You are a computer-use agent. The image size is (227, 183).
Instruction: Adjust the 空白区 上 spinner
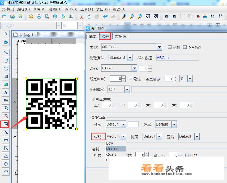pos(113,105)
